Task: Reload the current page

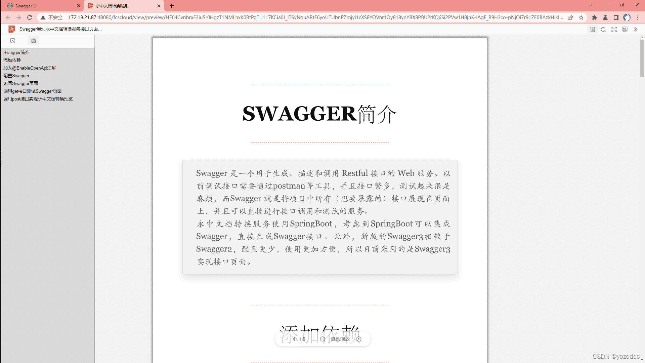Action: pyautogui.click(x=30, y=17)
